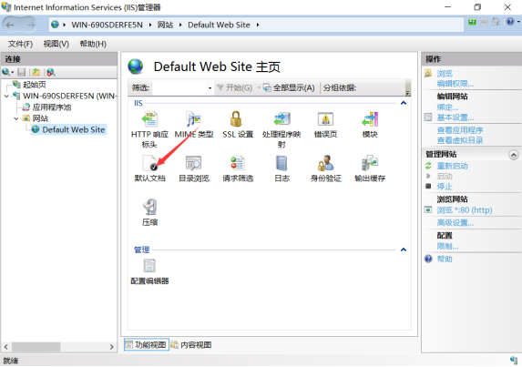This screenshot has width=522, height=367.
Task: Open the 错误页 feature icon
Action: (325, 119)
